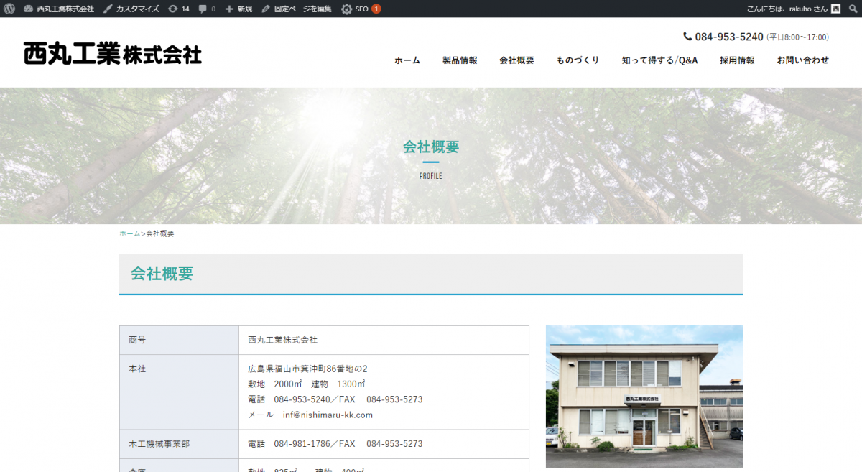Image resolution: width=862 pixels, height=472 pixels.
Task: Click the rakuho user avatar
Action: 836,9
